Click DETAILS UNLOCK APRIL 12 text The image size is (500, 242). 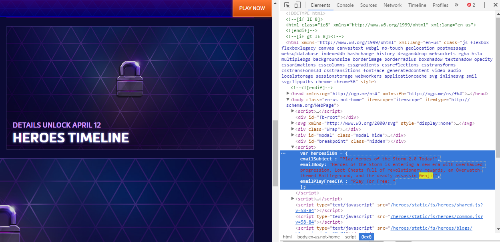(x=57, y=125)
